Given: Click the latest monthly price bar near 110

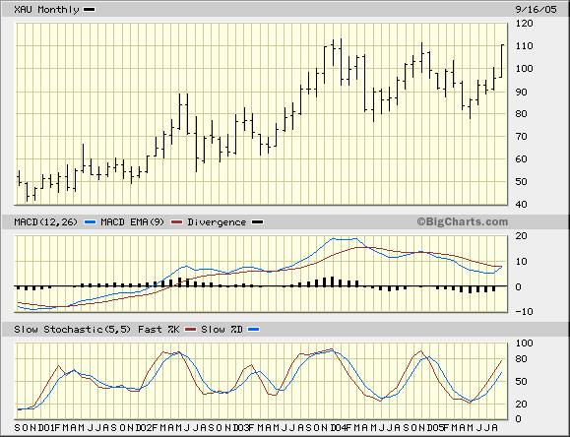Looking at the screenshot, I should tap(502, 61).
